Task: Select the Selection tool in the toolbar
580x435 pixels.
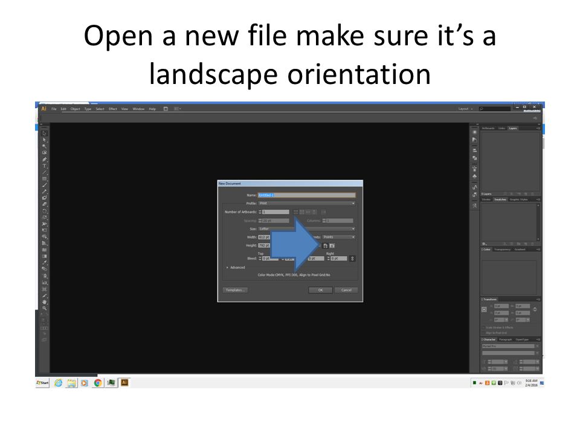Action: [44, 133]
